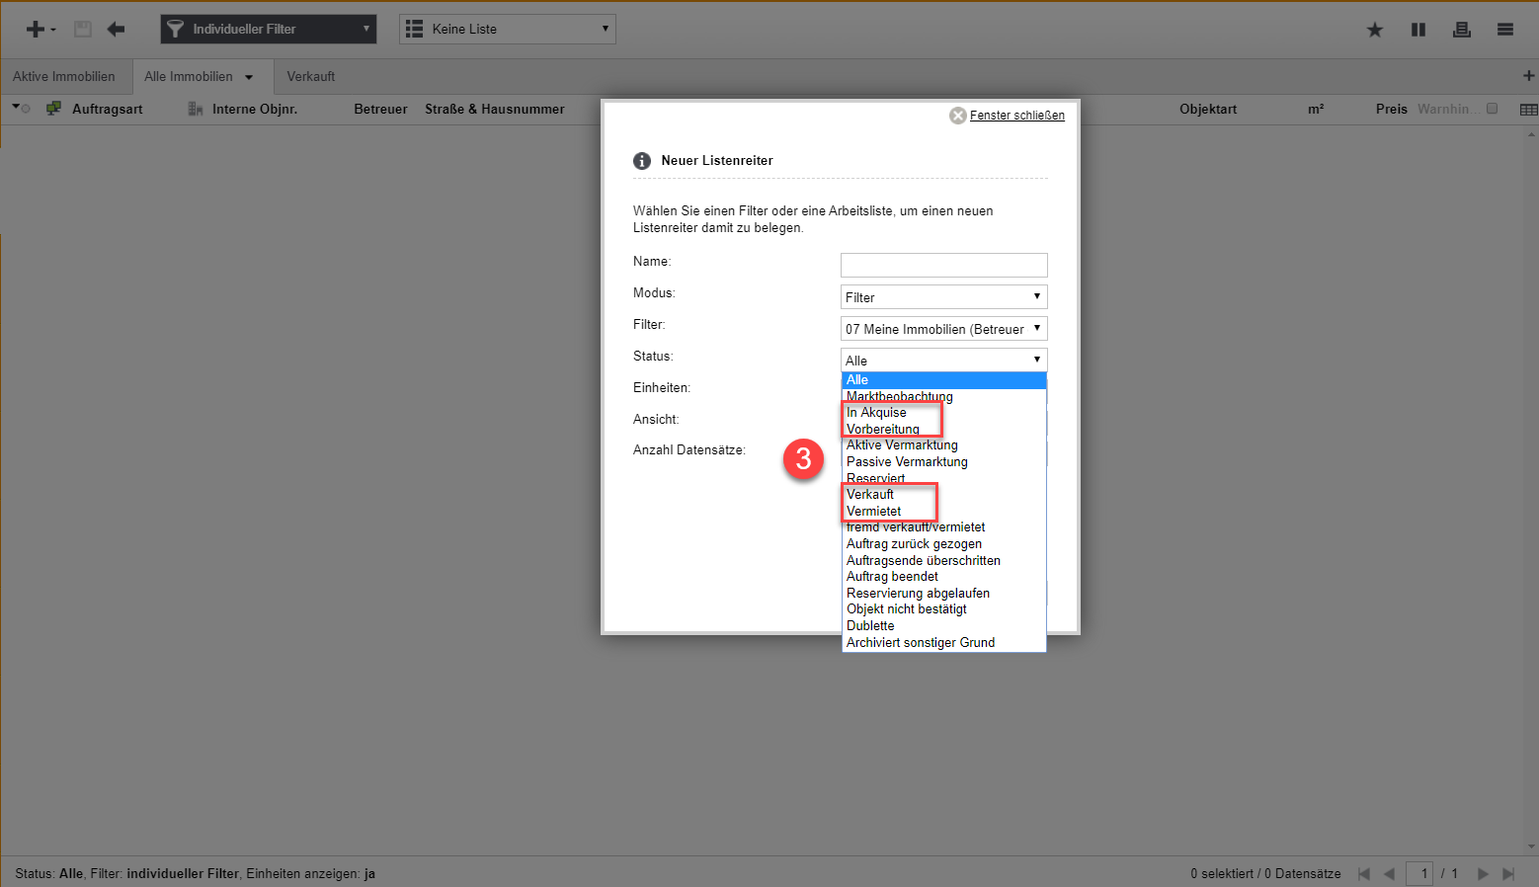This screenshot has height=887, width=1539.
Task: Click the print icon in top toolbar
Action: pyautogui.click(x=1461, y=30)
